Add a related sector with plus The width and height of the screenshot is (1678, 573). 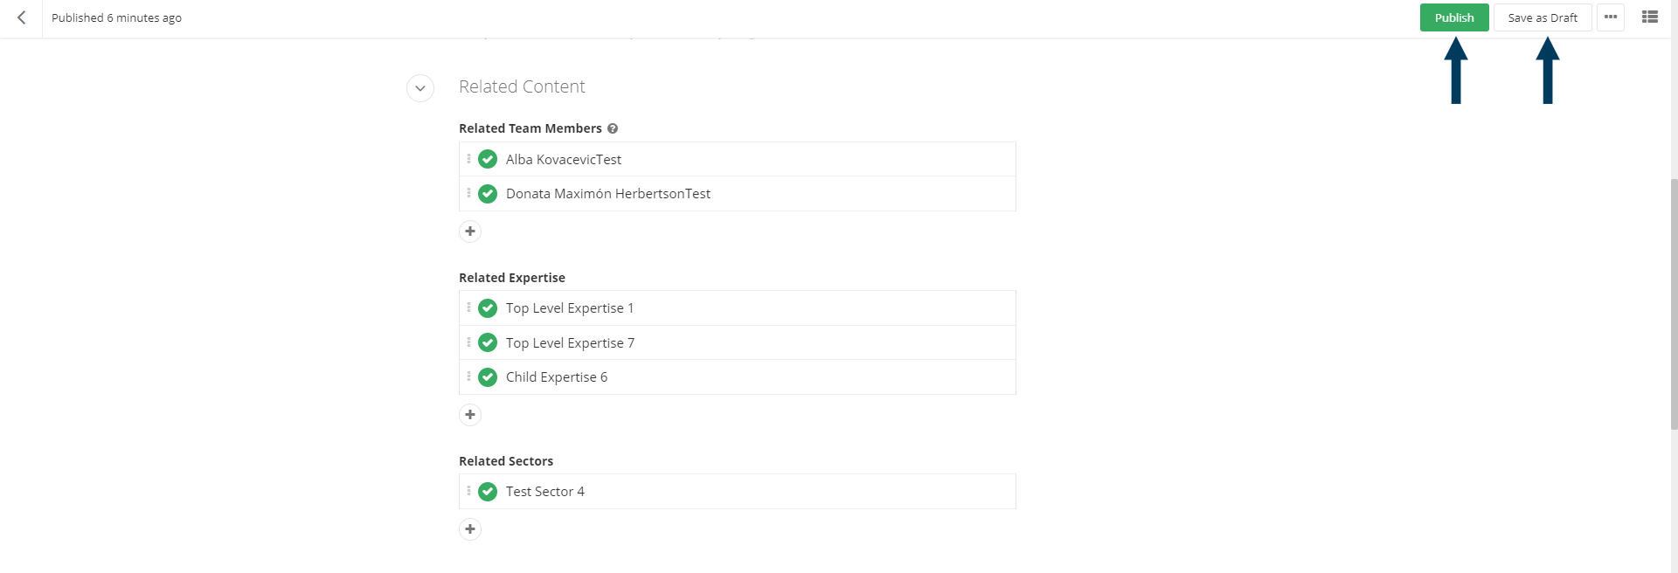pos(470,529)
